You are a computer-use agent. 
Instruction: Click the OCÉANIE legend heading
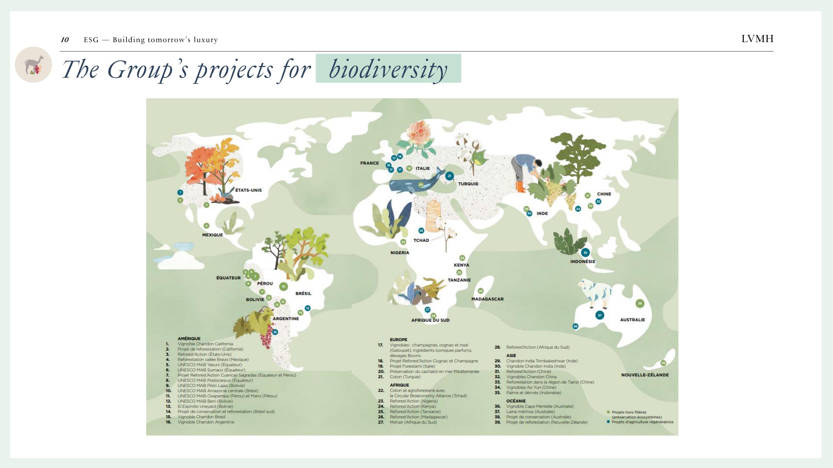pos(516,401)
